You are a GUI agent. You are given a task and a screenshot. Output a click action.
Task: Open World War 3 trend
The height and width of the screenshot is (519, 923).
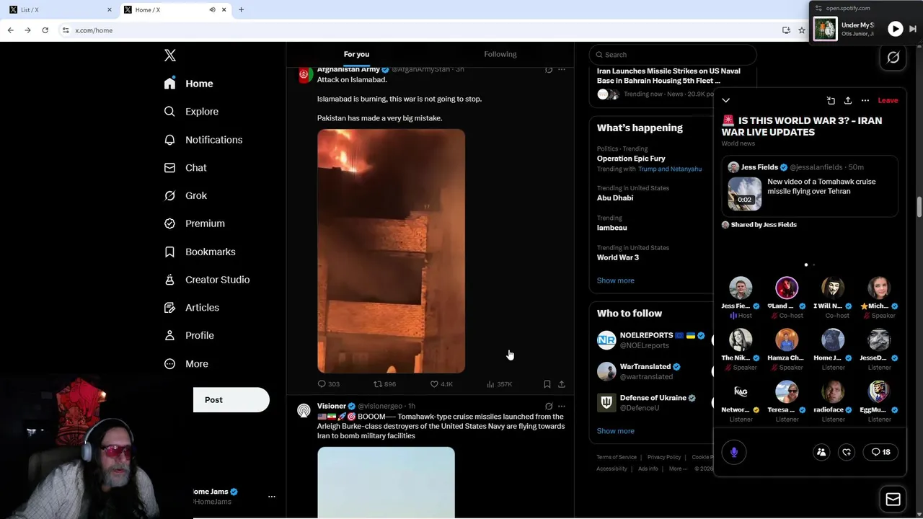(618, 257)
